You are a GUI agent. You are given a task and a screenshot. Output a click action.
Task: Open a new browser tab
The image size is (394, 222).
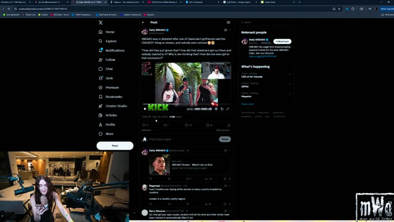pos(300,2)
